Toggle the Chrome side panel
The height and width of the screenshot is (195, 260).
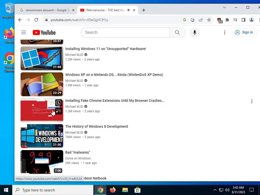pyautogui.click(x=243, y=20)
